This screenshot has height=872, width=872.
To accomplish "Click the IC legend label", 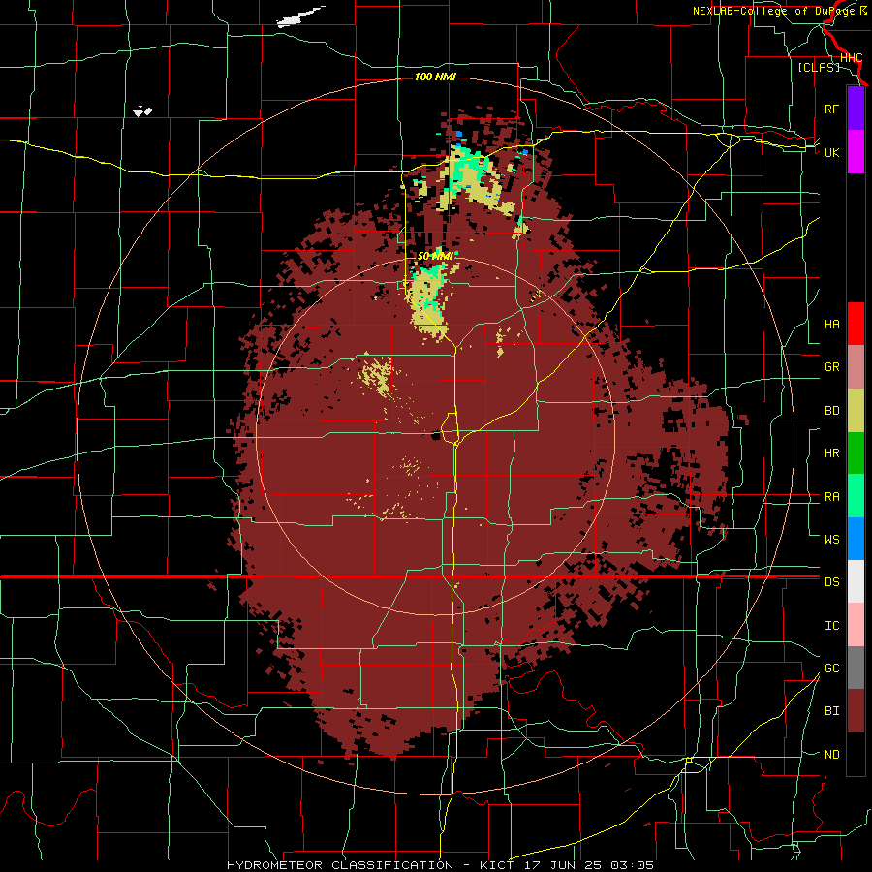I will click(x=831, y=626).
